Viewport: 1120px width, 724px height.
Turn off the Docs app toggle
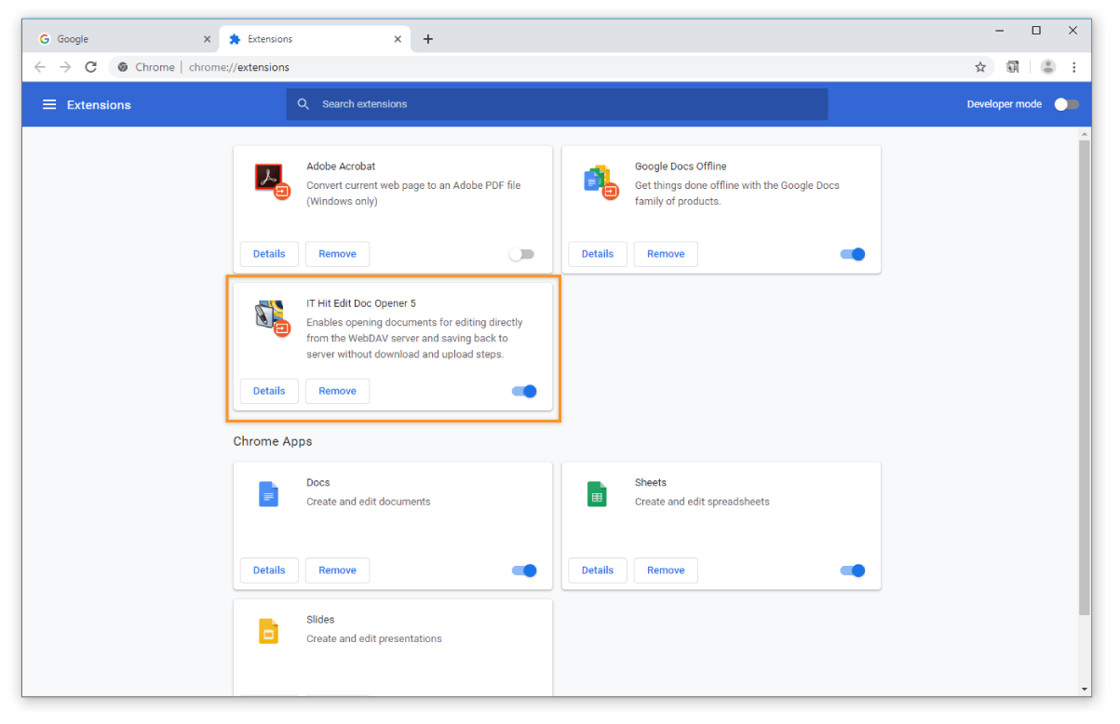pyautogui.click(x=524, y=570)
